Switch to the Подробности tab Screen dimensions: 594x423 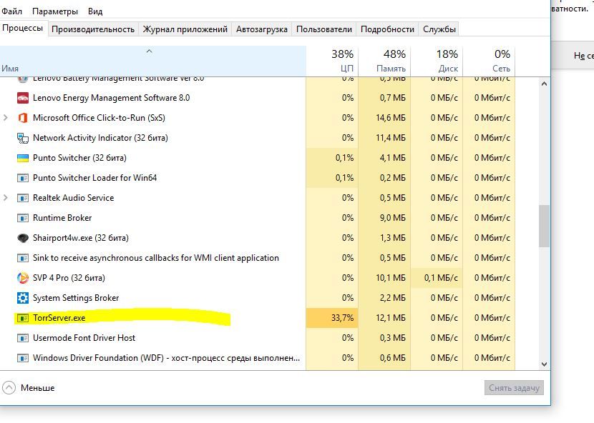click(387, 29)
